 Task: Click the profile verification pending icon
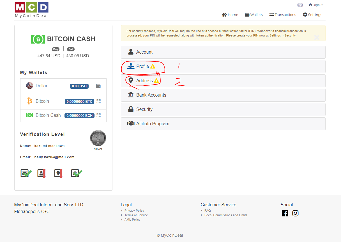point(42,173)
